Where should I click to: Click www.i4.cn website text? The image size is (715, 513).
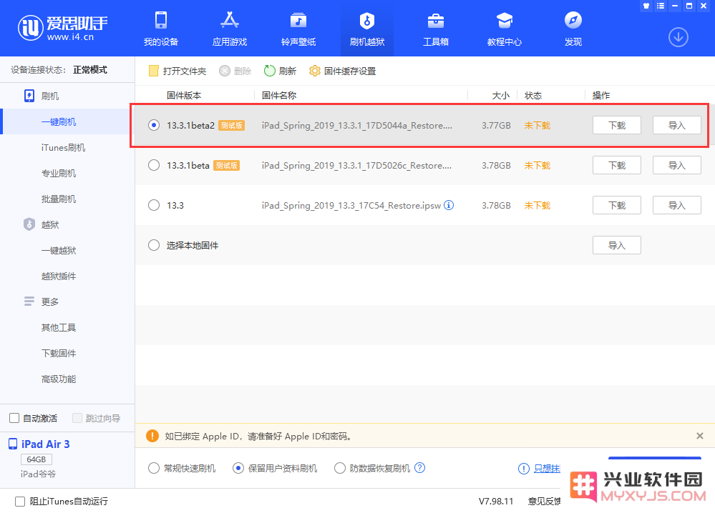click(70, 37)
